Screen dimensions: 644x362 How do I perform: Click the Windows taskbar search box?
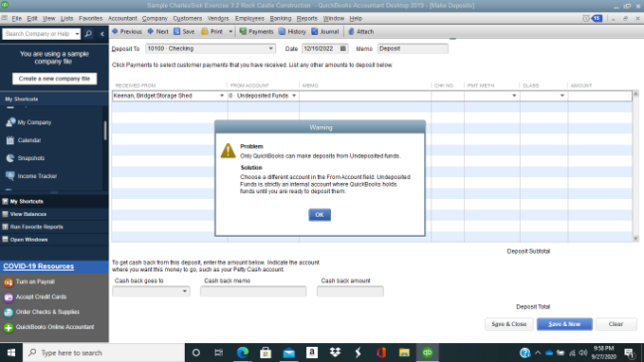104,353
